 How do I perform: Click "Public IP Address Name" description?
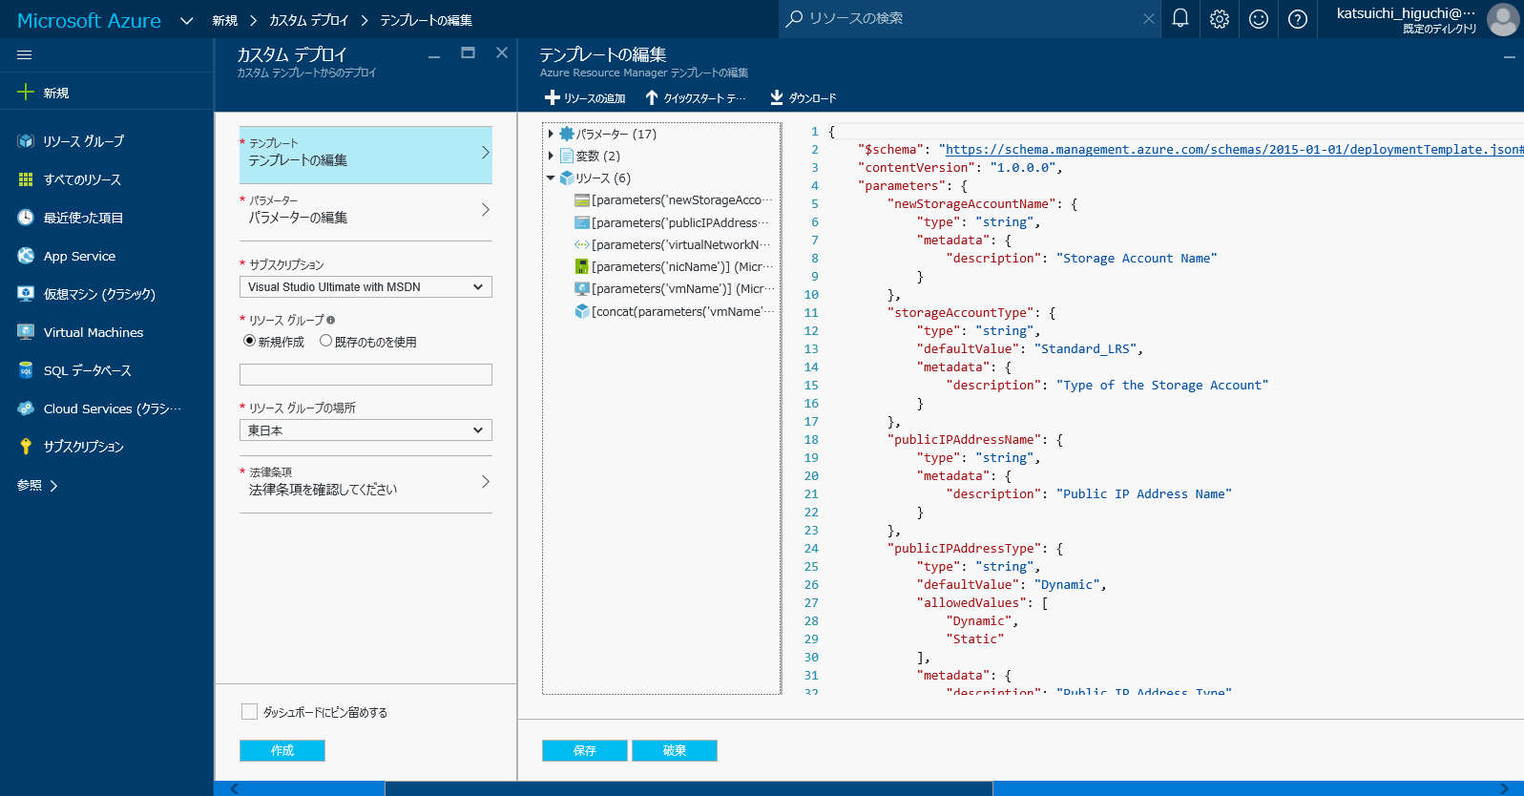pyautogui.click(x=1144, y=494)
